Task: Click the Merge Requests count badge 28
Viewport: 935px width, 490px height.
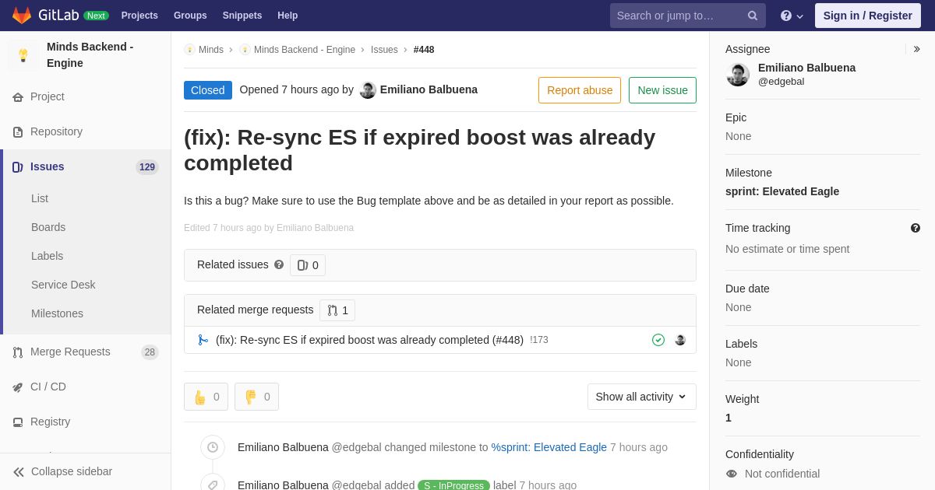Action: pos(150,352)
